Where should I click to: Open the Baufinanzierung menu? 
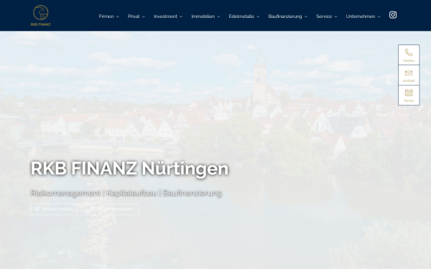click(x=285, y=16)
